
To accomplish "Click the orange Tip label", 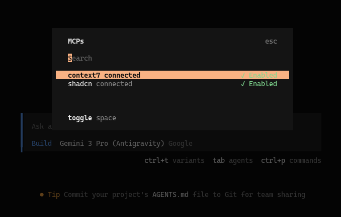I will [54, 194].
